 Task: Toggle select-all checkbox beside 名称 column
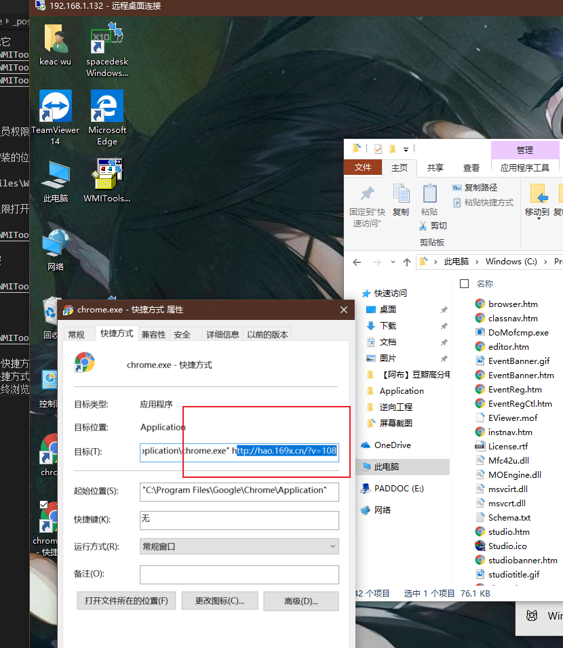coord(464,284)
